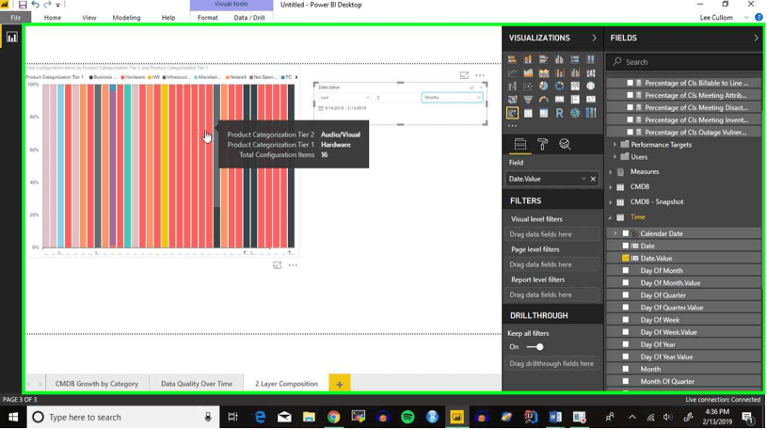Collapse the Time table
767x430 pixels.
611,217
